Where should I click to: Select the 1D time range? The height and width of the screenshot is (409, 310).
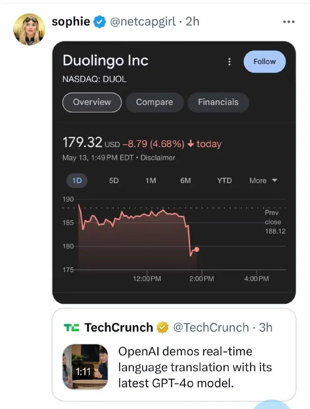point(77,180)
